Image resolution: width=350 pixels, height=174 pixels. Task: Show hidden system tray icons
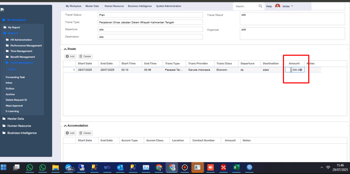coord(322,167)
